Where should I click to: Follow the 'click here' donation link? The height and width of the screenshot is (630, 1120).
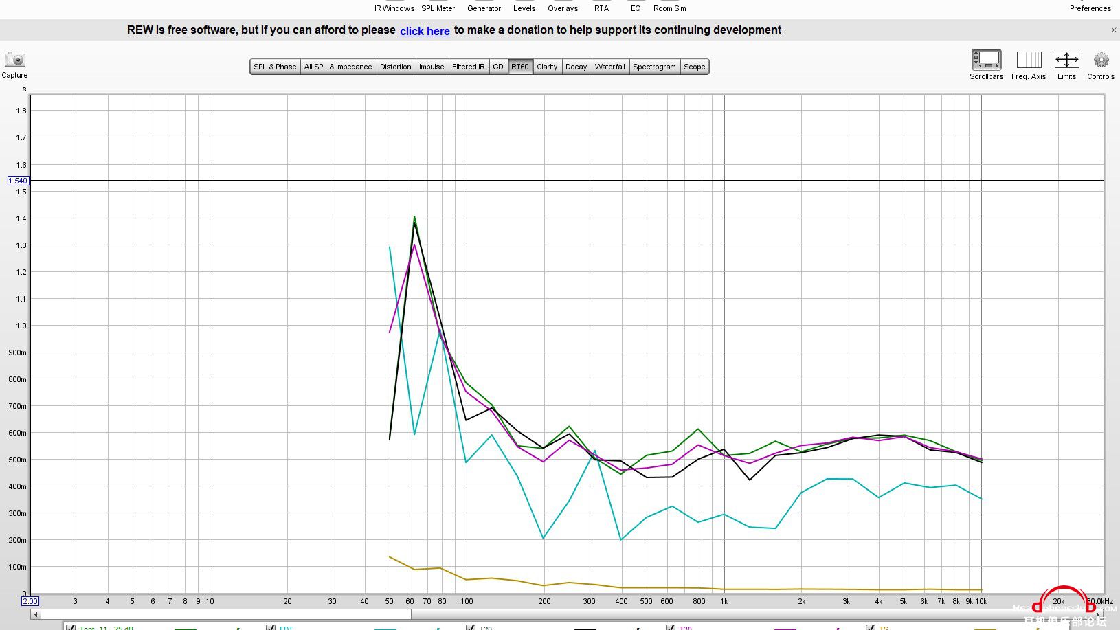(x=425, y=31)
